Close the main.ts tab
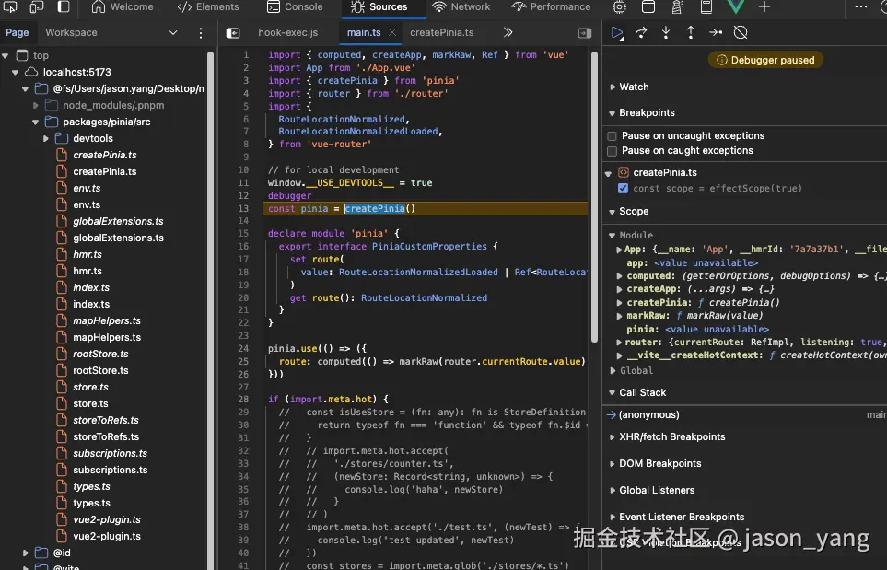The width and height of the screenshot is (887, 570). click(392, 32)
